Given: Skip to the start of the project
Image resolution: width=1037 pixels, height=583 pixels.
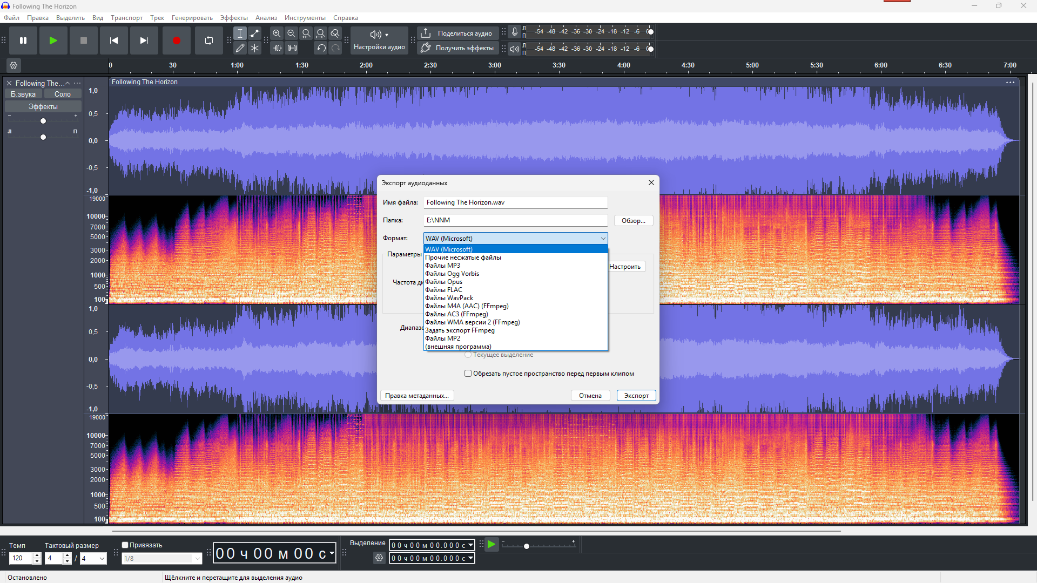Looking at the screenshot, I should [114, 40].
